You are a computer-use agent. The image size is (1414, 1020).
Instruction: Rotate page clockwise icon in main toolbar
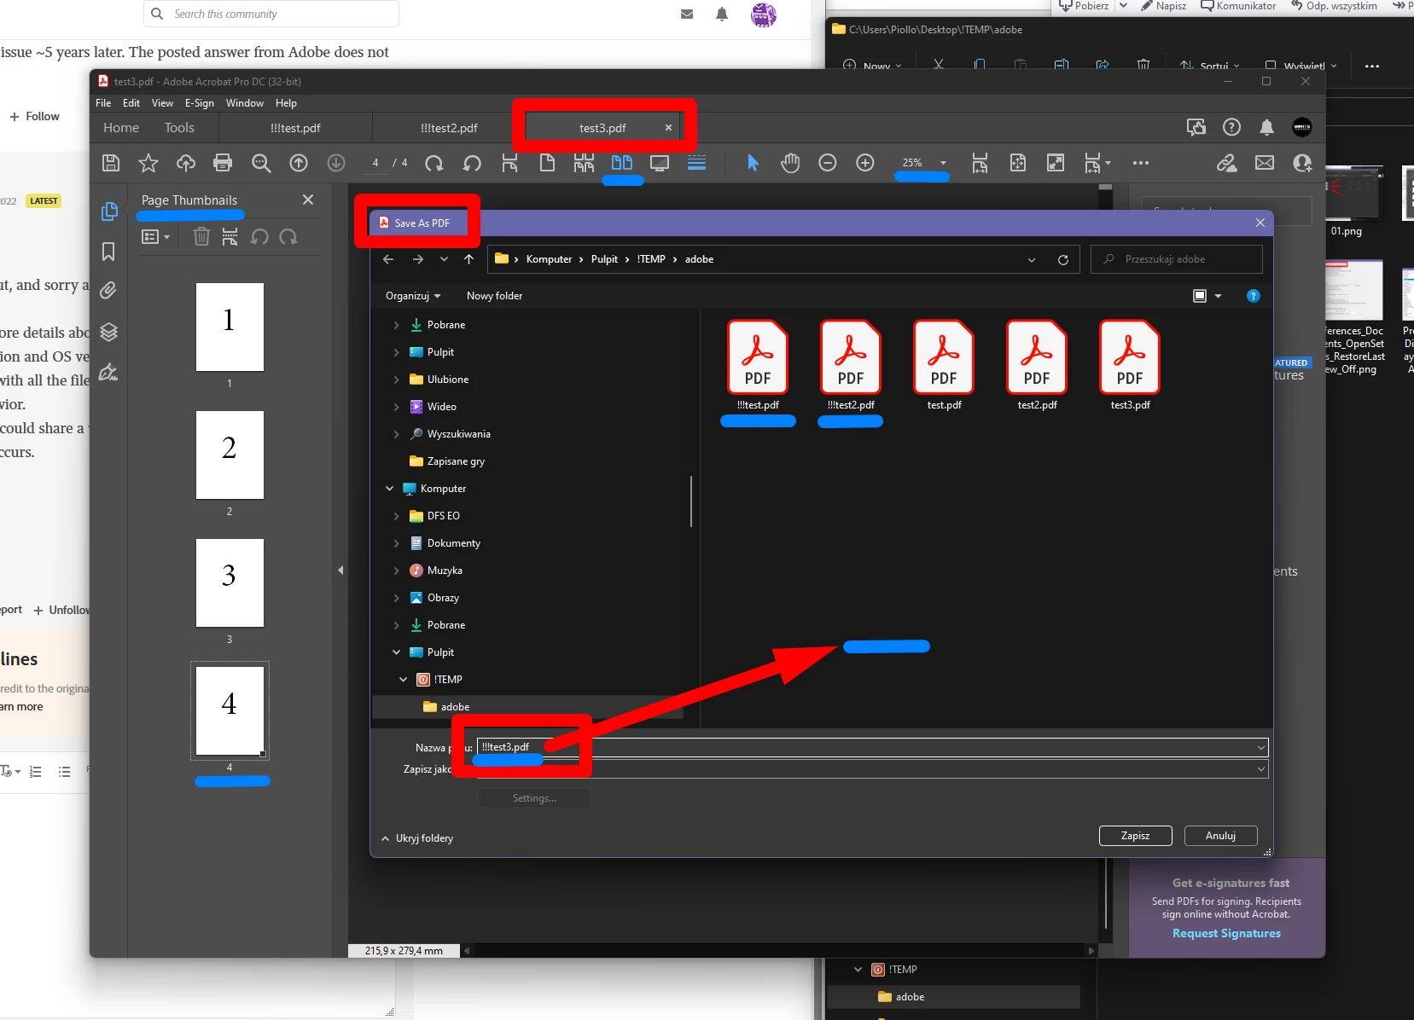434,163
